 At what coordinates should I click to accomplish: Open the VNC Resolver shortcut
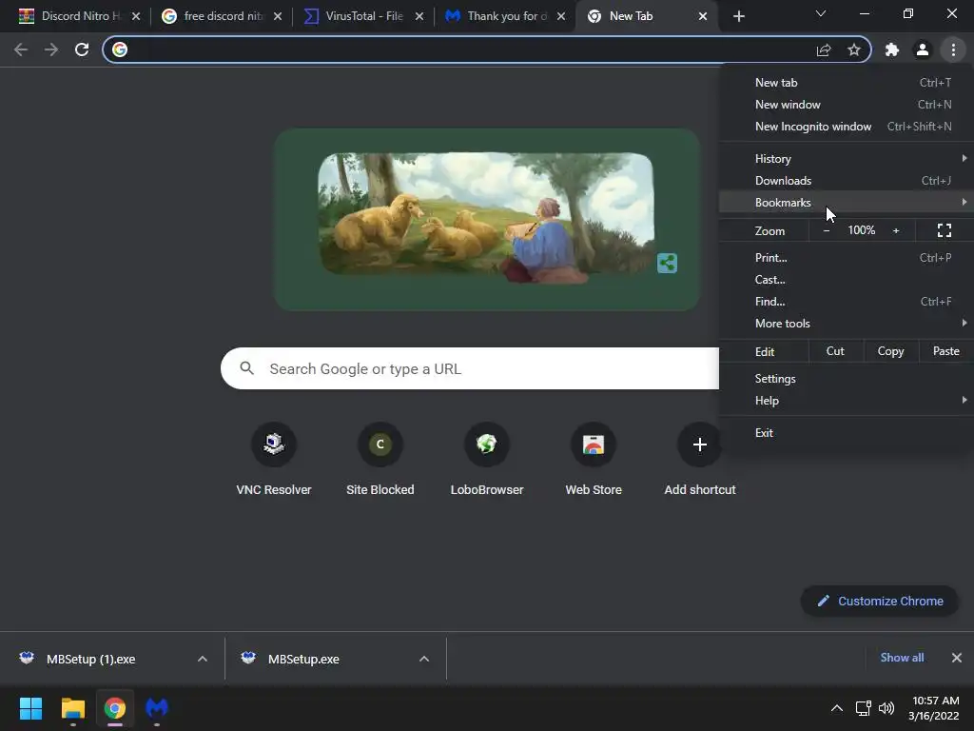coord(274,460)
